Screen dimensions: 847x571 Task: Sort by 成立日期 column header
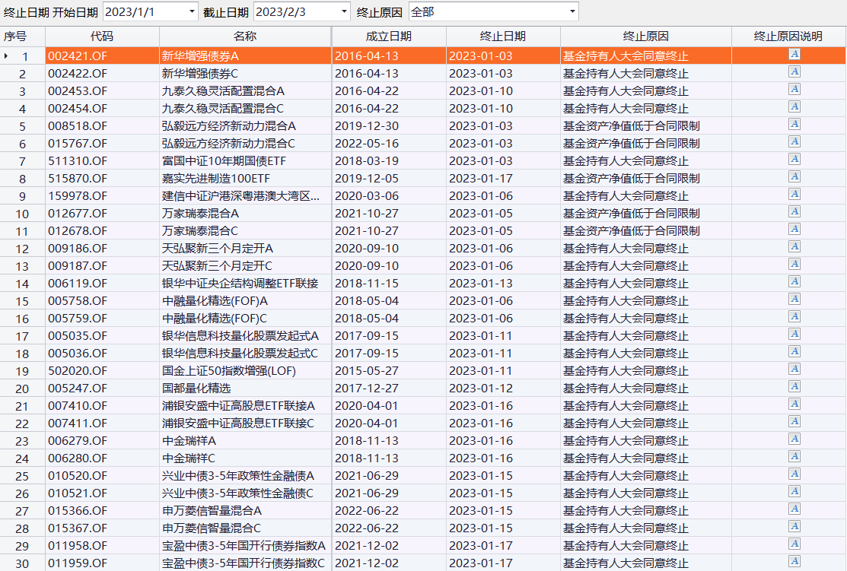pos(389,36)
